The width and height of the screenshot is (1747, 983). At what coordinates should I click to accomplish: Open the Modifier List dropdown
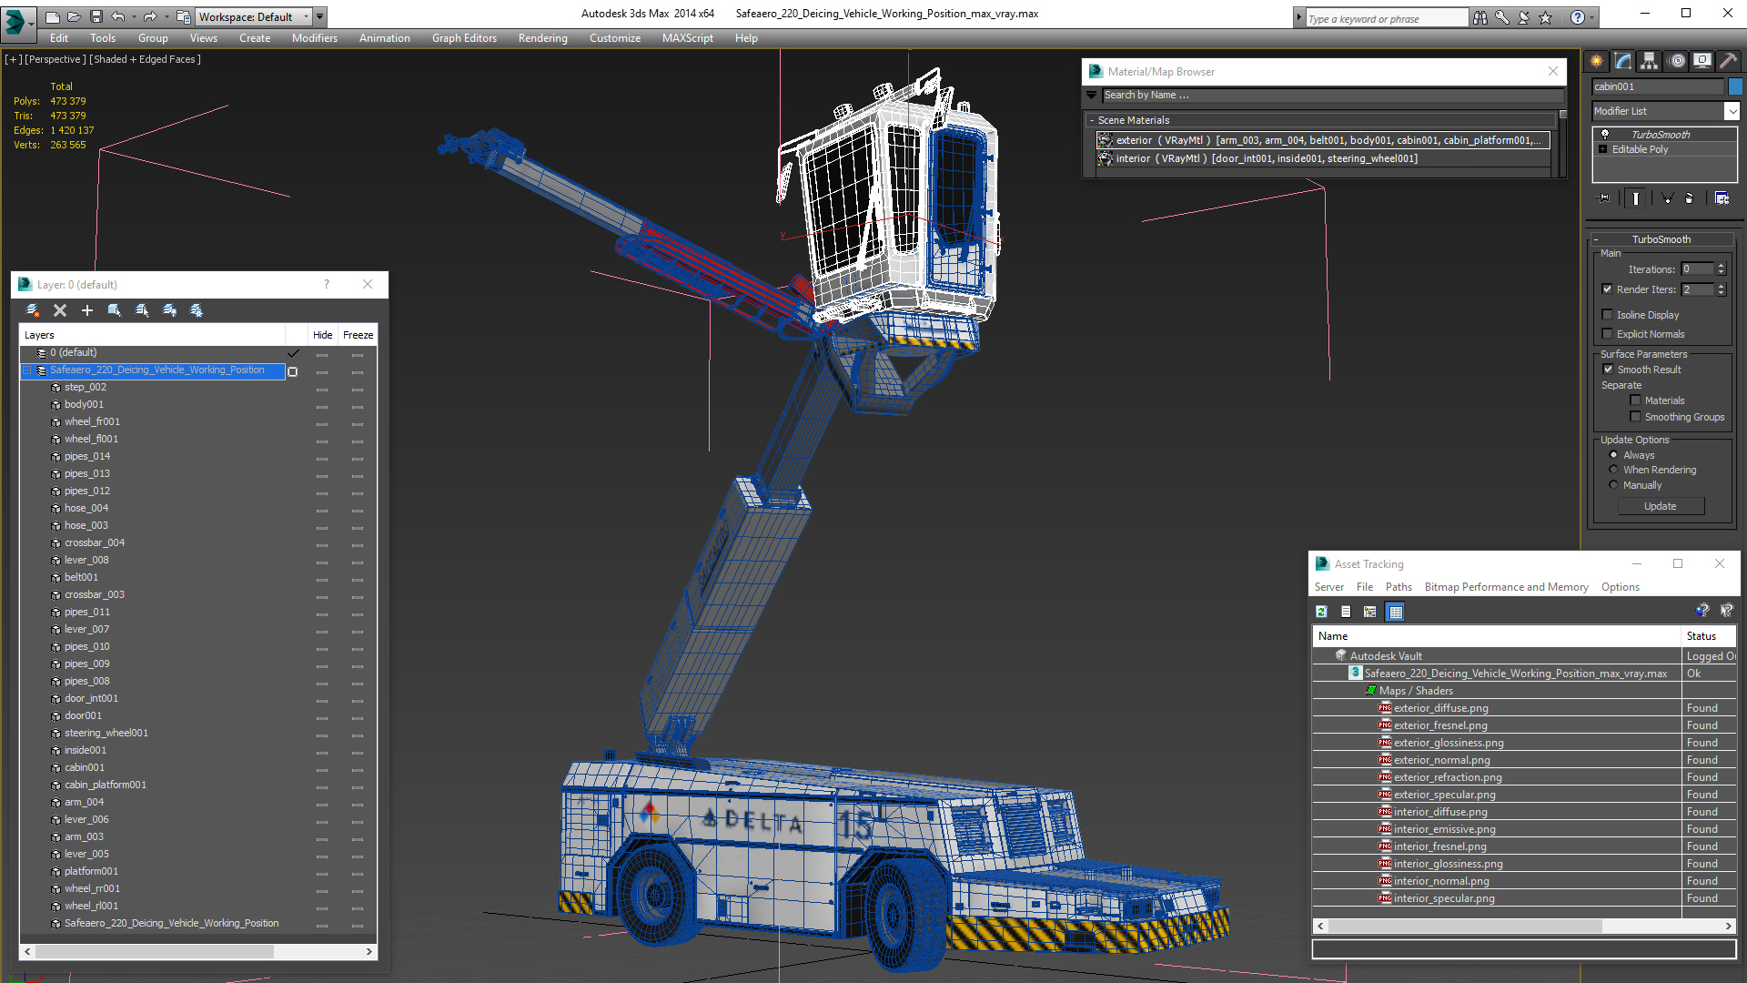(x=1732, y=111)
